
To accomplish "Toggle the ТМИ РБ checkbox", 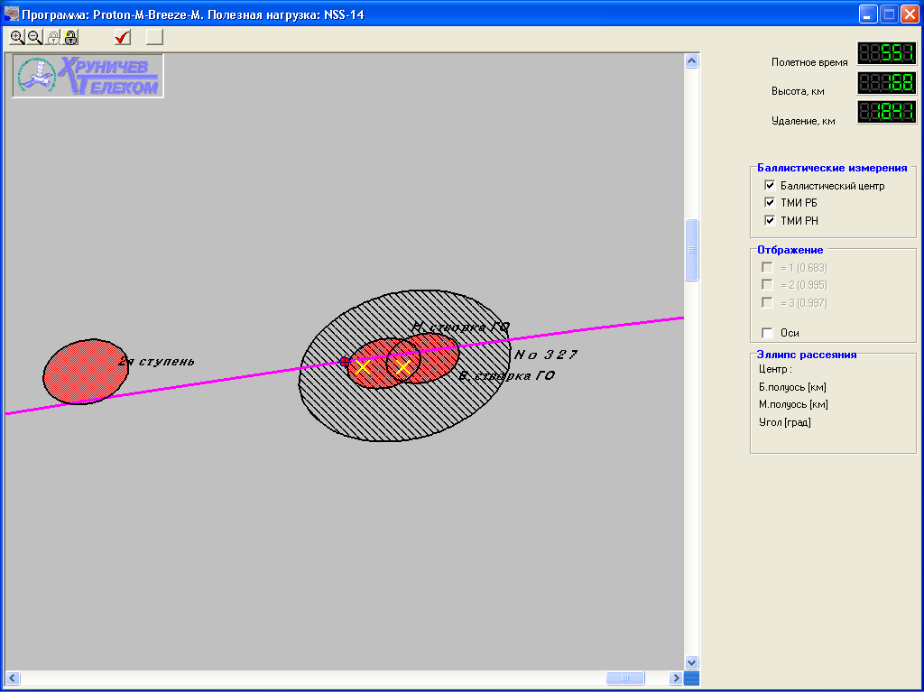I will (770, 203).
